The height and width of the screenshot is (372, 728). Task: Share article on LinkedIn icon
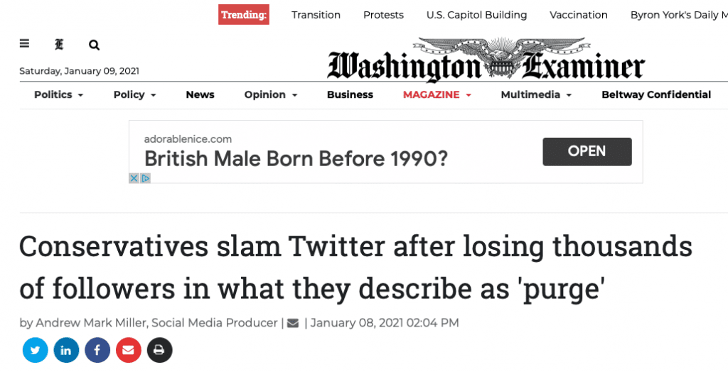[x=66, y=350]
